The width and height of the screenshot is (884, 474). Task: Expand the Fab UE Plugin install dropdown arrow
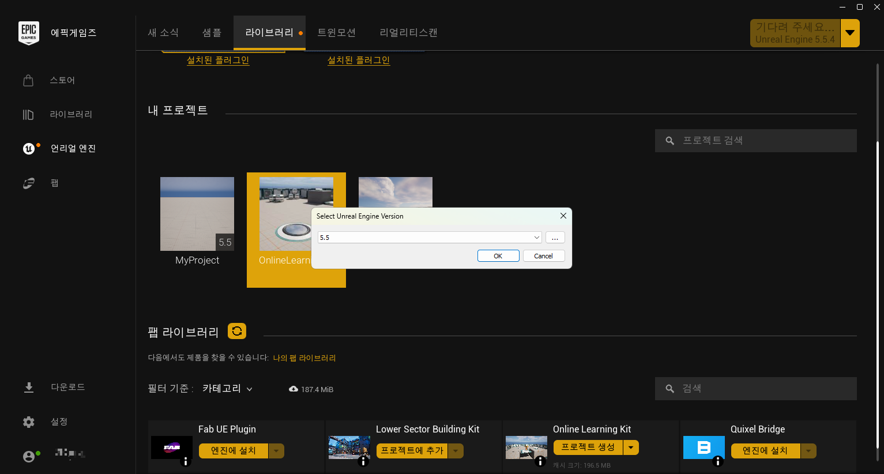point(277,451)
